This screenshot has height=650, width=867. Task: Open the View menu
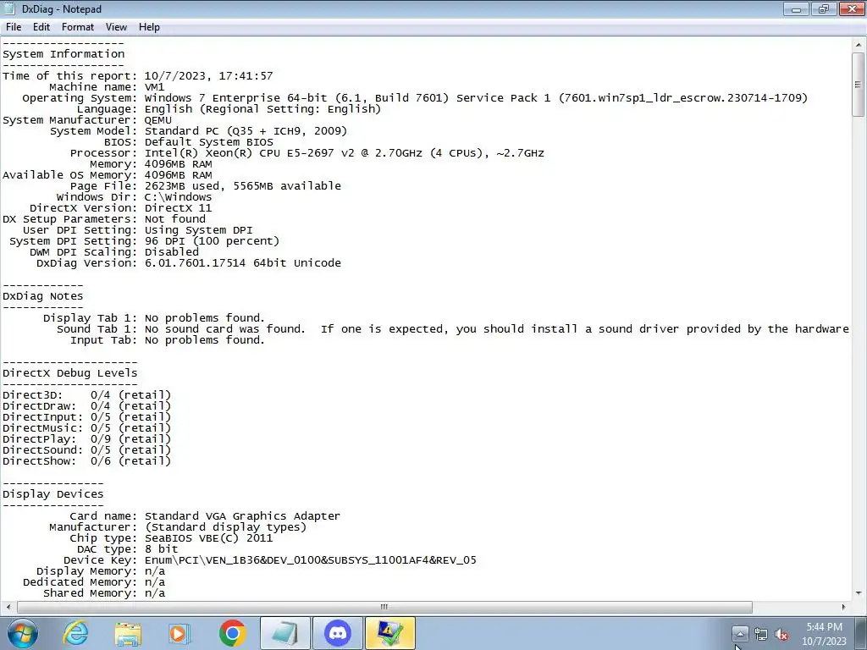[116, 27]
